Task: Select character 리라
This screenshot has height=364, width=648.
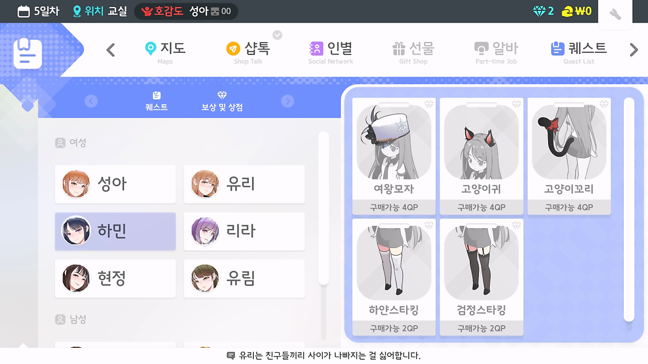Action: point(244,231)
